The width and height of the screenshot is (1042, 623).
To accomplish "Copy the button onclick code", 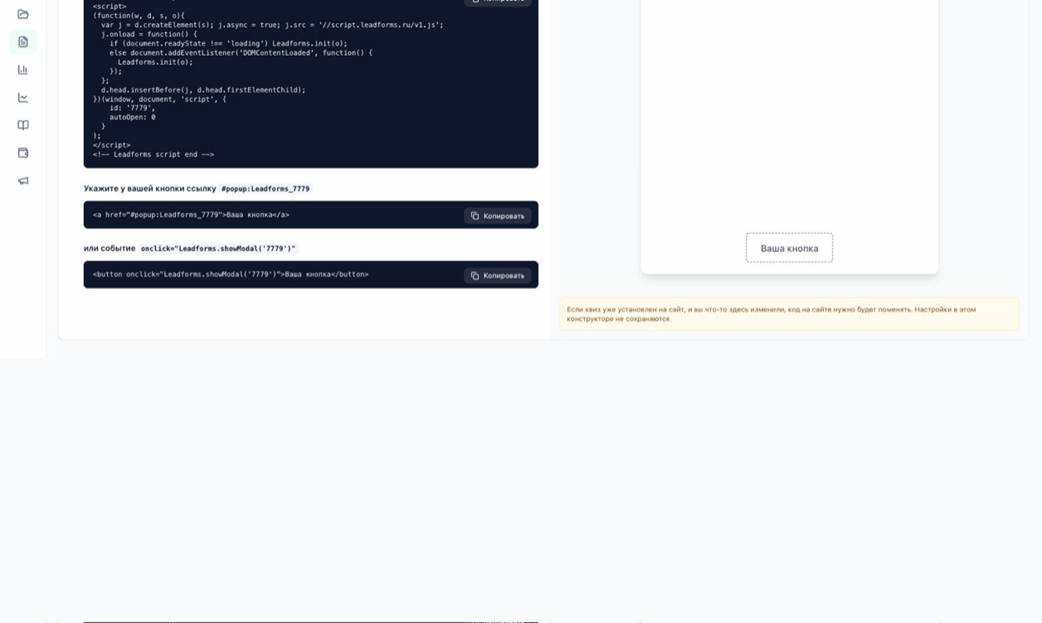I will click(498, 276).
